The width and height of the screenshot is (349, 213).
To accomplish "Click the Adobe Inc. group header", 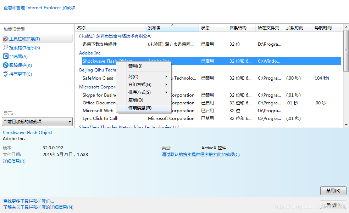I will pos(90,53).
